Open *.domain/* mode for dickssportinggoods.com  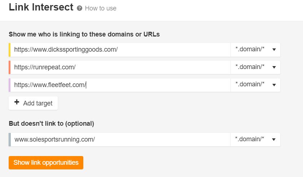click(x=255, y=50)
